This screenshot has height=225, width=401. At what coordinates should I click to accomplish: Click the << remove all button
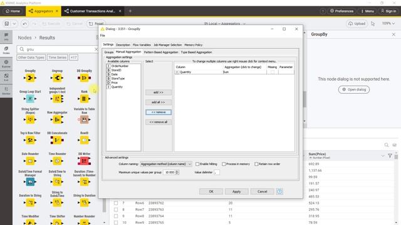click(159, 122)
